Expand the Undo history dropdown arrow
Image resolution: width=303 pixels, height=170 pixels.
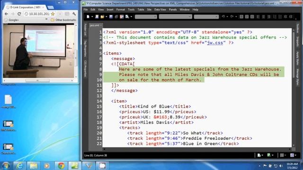tap(227, 17)
